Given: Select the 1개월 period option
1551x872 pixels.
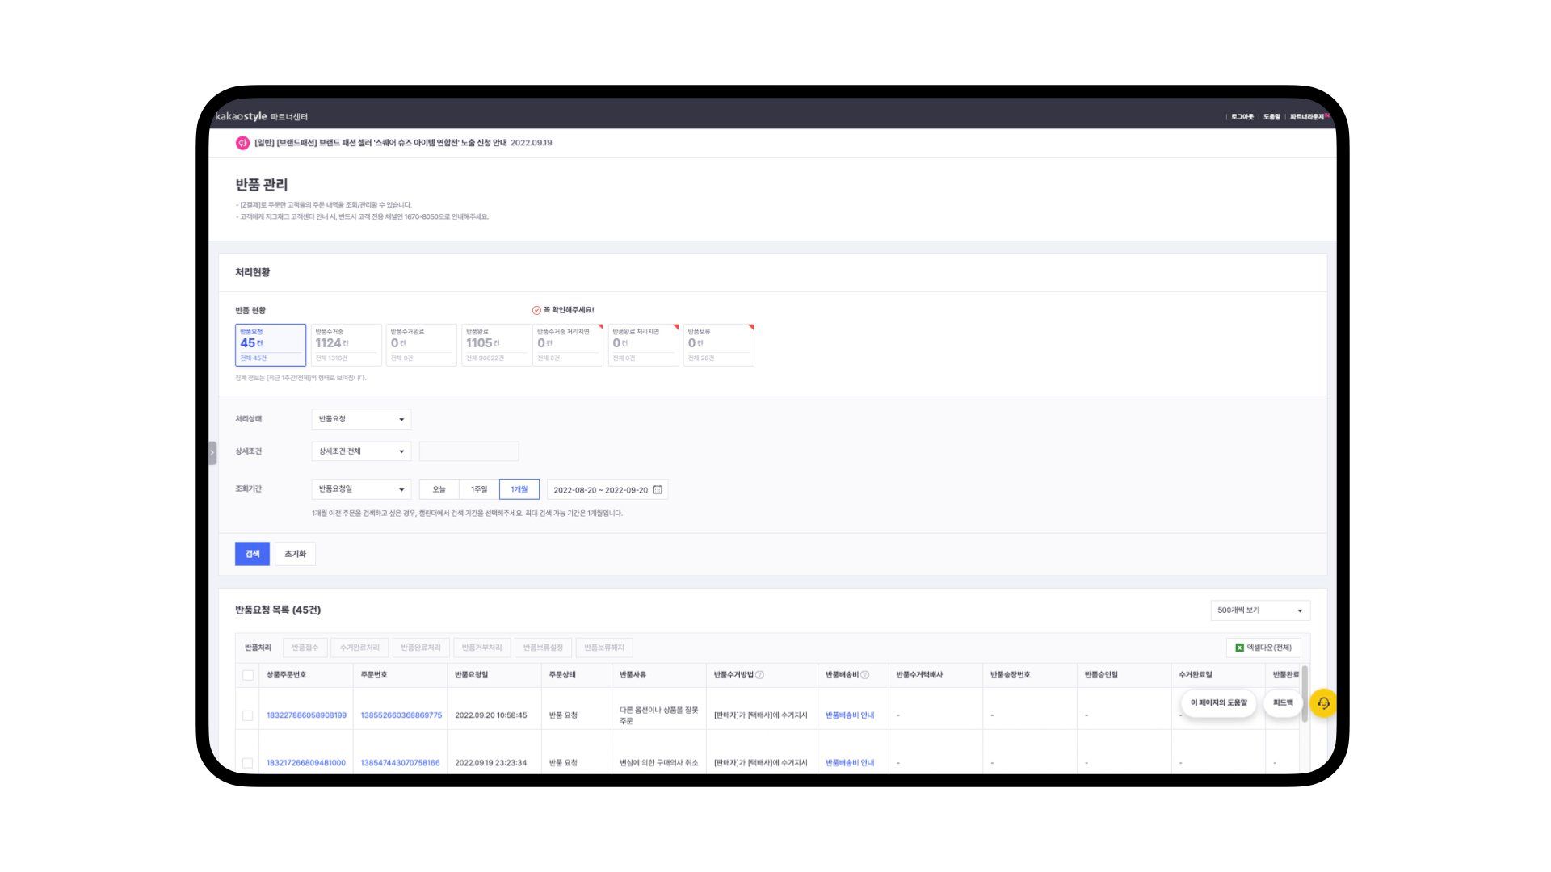Looking at the screenshot, I should click(x=519, y=489).
